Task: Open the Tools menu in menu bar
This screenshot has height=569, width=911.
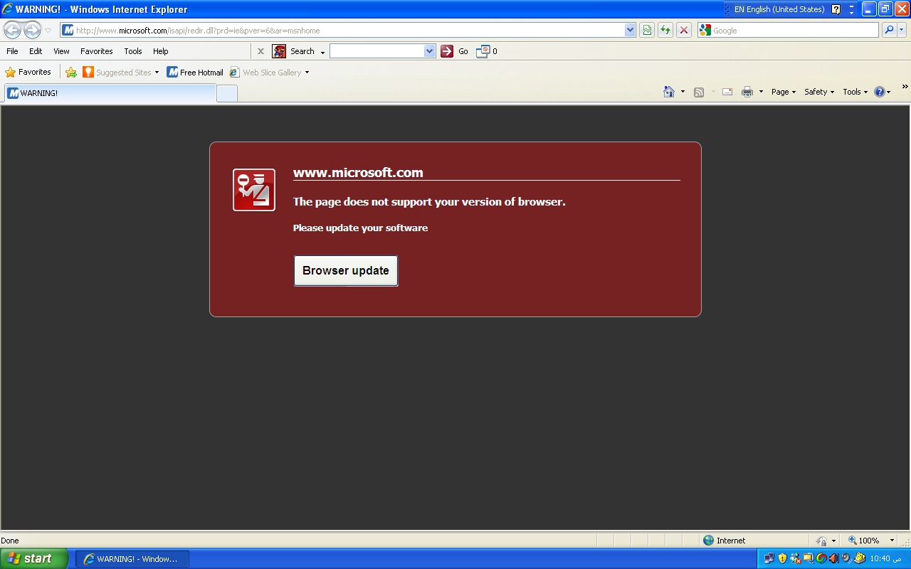Action: click(132, 51)
